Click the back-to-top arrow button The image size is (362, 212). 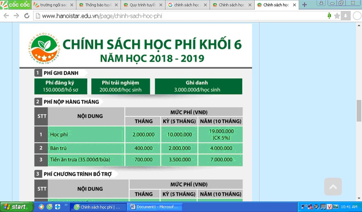click(x=333, y=187)
